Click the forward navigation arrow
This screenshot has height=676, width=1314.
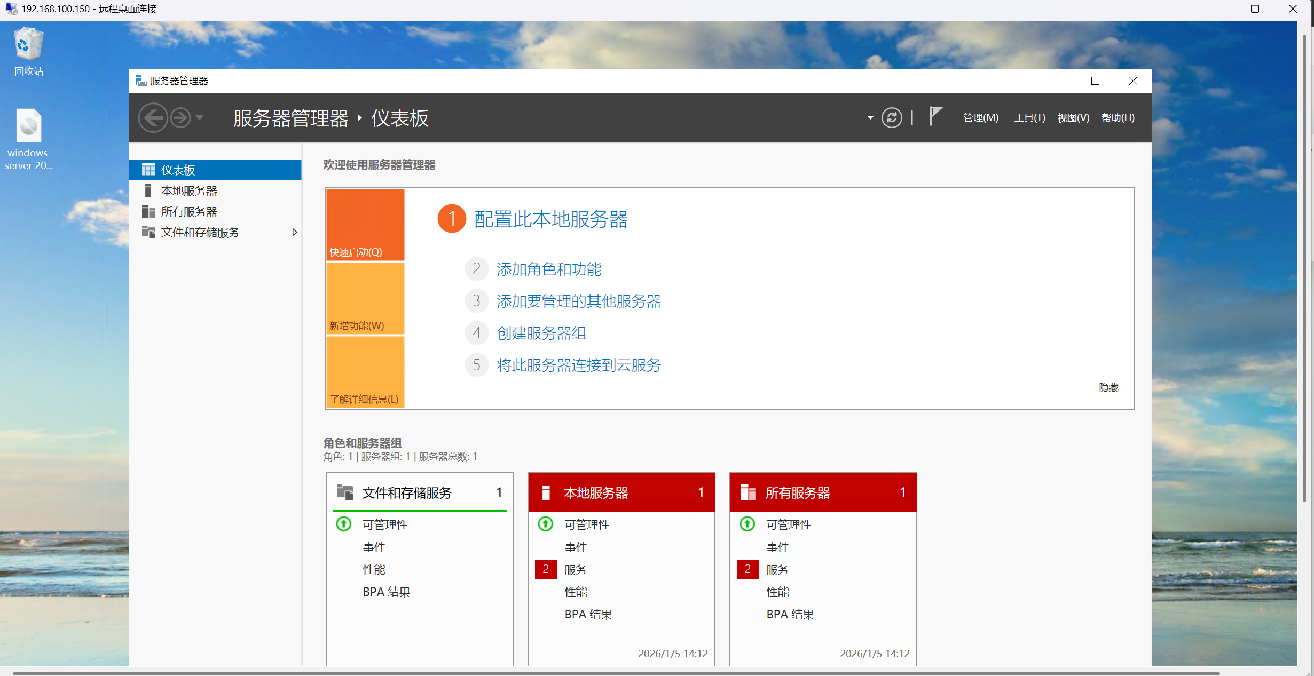(180, 117)
